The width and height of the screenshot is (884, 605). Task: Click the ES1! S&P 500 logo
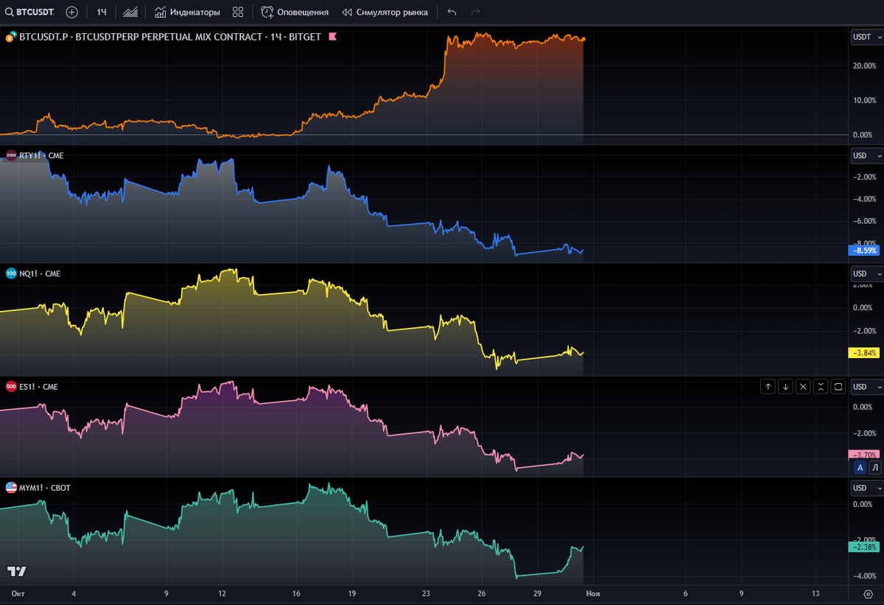click(11, 386)
